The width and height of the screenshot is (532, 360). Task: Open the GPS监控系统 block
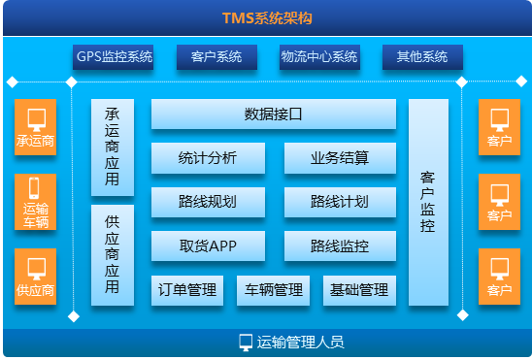point(113,57)
